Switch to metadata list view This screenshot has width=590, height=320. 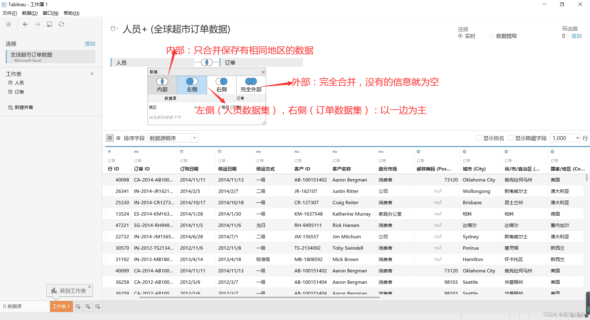118,138
